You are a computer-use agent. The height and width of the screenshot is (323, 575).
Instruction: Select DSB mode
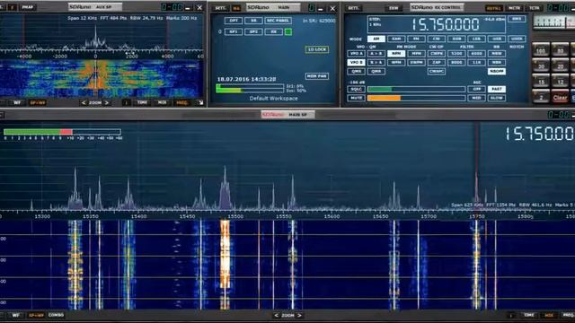[456, 39]
